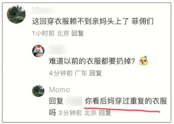Open the panda avatar's profile
Viewport: 174px width, 124px height.
[38, 51]
